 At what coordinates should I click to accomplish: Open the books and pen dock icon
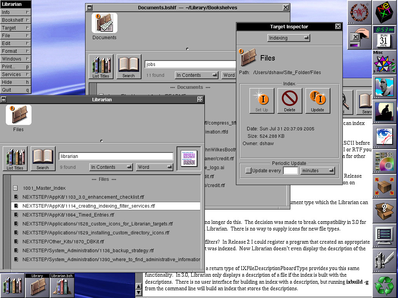pyautogui.click(x=385, y=261)
